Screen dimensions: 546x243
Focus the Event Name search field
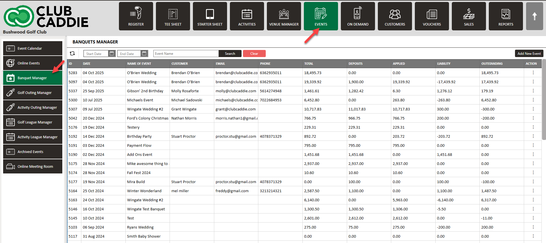point(186,54)
